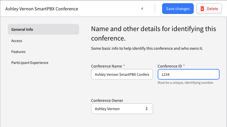Select Ashley Vernon in owner combo box

107,109
